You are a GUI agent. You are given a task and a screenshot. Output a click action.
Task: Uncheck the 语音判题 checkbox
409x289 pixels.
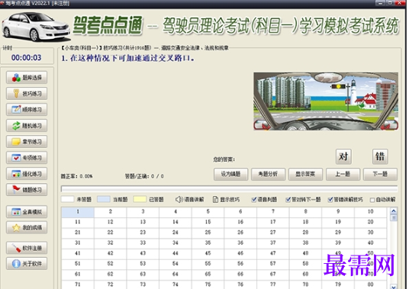[254, 200]
